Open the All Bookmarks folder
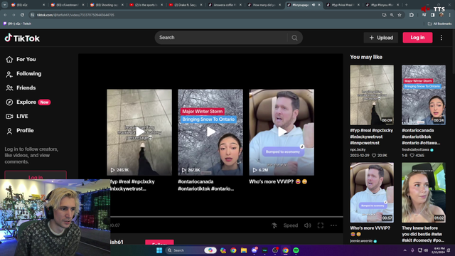This screenshot has width=455, height=256. click(x=439, y=23)
